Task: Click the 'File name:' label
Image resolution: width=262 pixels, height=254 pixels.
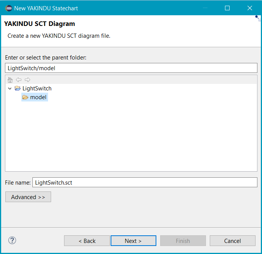Action: pyautogui.click(x=18, y=182)
